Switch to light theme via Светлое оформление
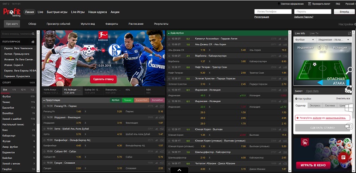The image size is (356, 173). tap(291, 4)
